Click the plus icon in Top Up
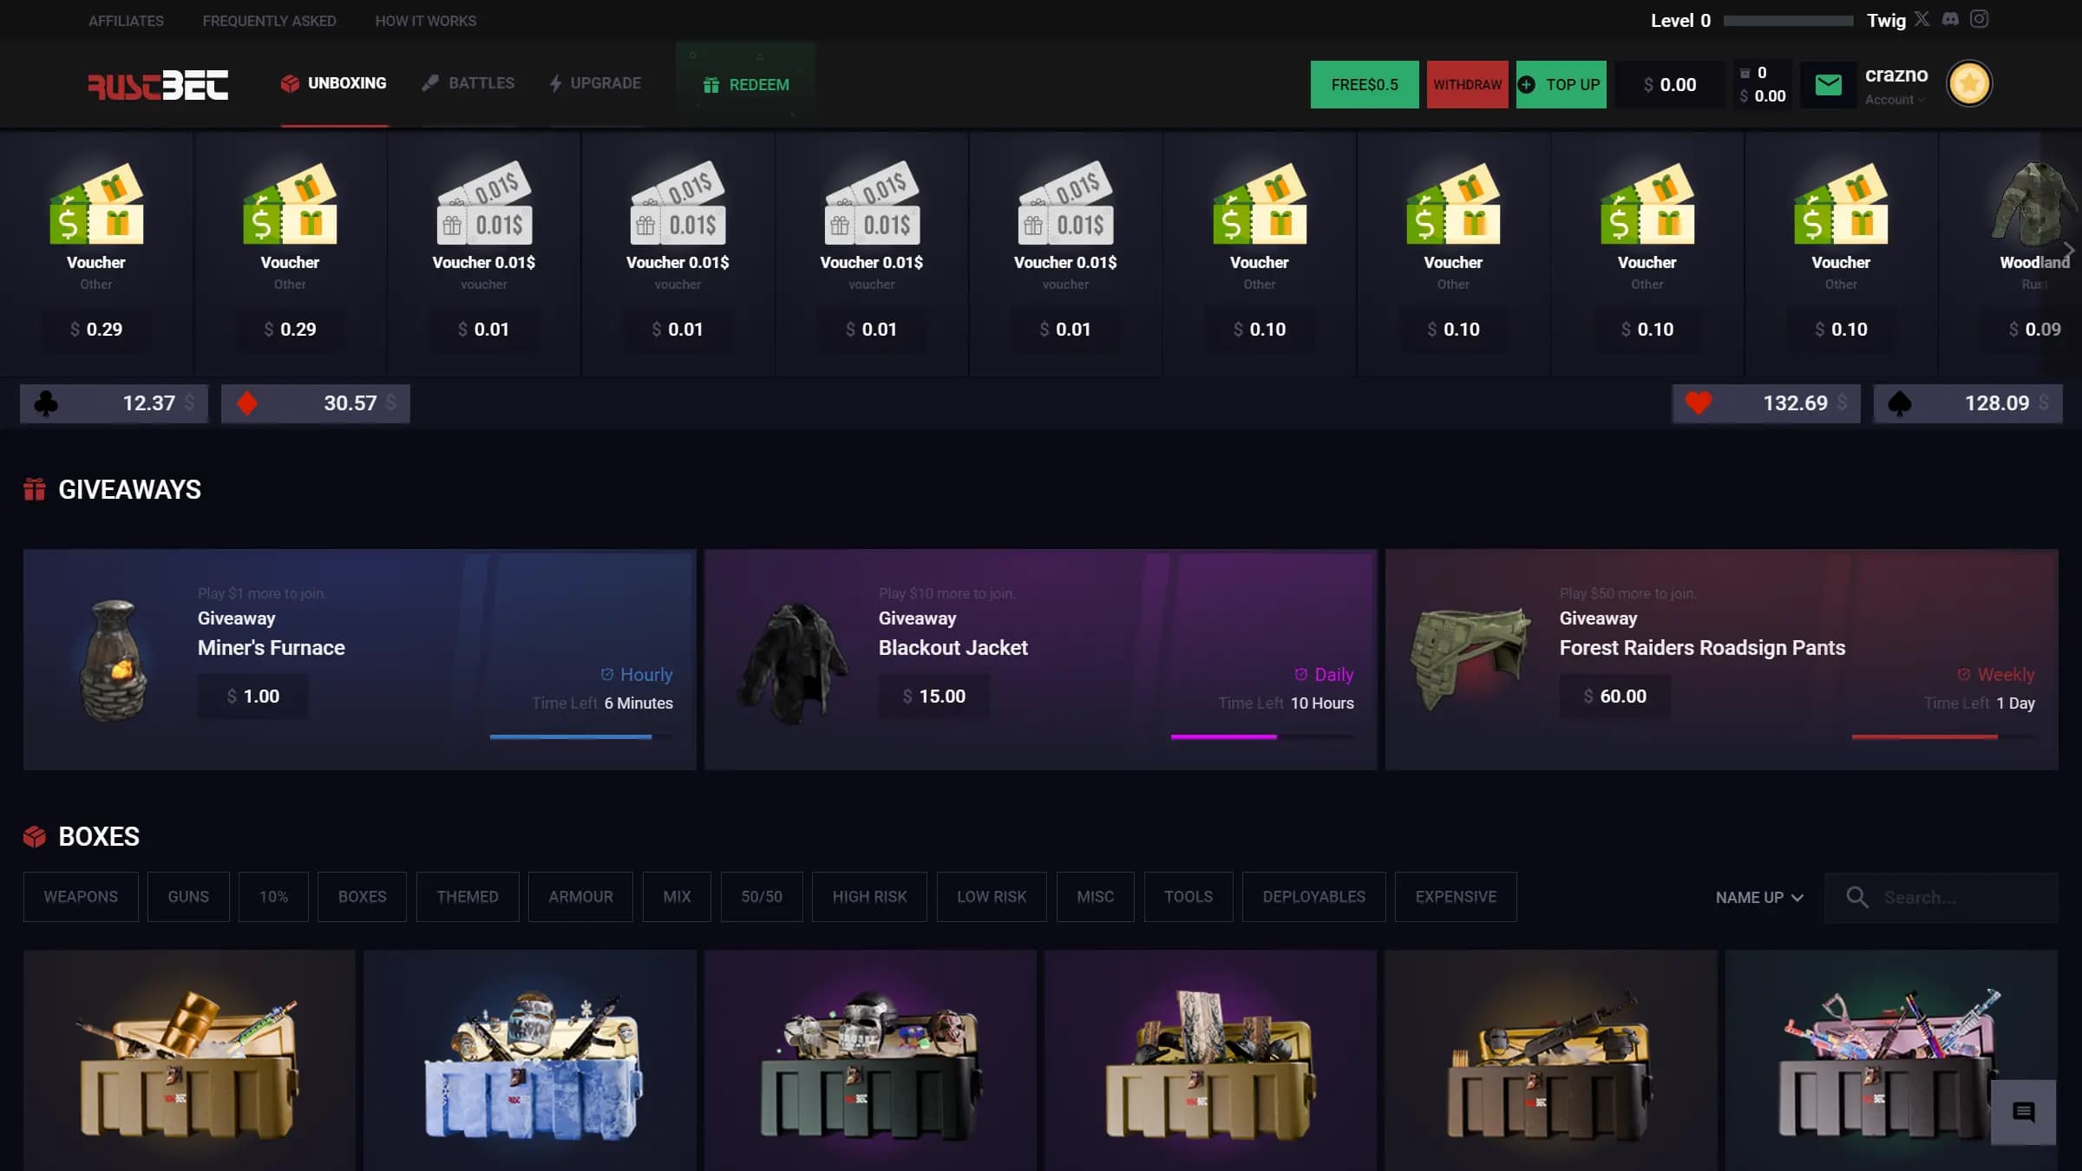This screenshot has height=1171, width=2082. 1527,85
